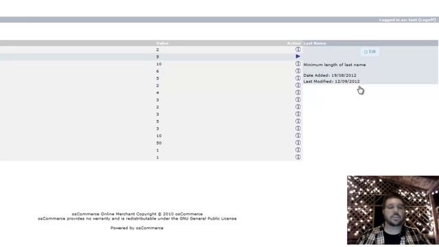Click the Logoff link in the top bar
Screen dimensions: 439x247
[427, 20]
